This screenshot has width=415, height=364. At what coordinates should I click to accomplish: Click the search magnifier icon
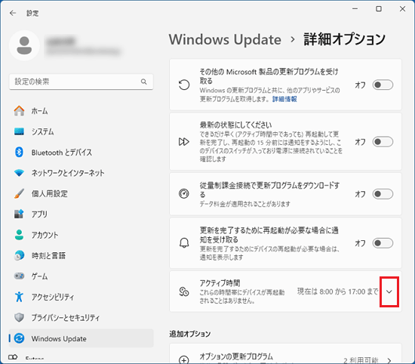tap(143, 82)
